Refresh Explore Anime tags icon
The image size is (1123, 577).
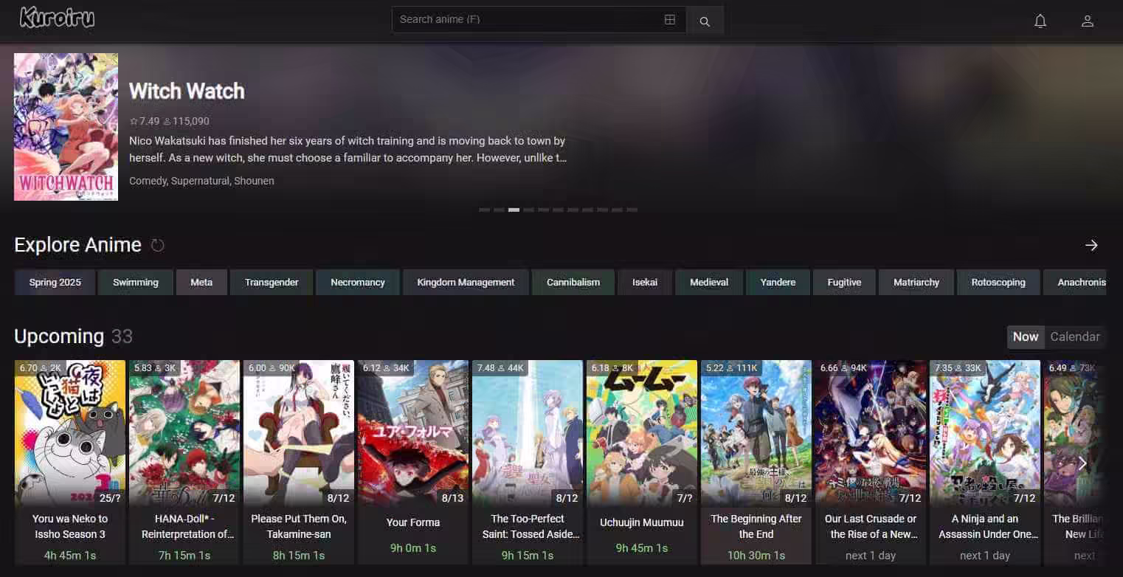[158, 245]
